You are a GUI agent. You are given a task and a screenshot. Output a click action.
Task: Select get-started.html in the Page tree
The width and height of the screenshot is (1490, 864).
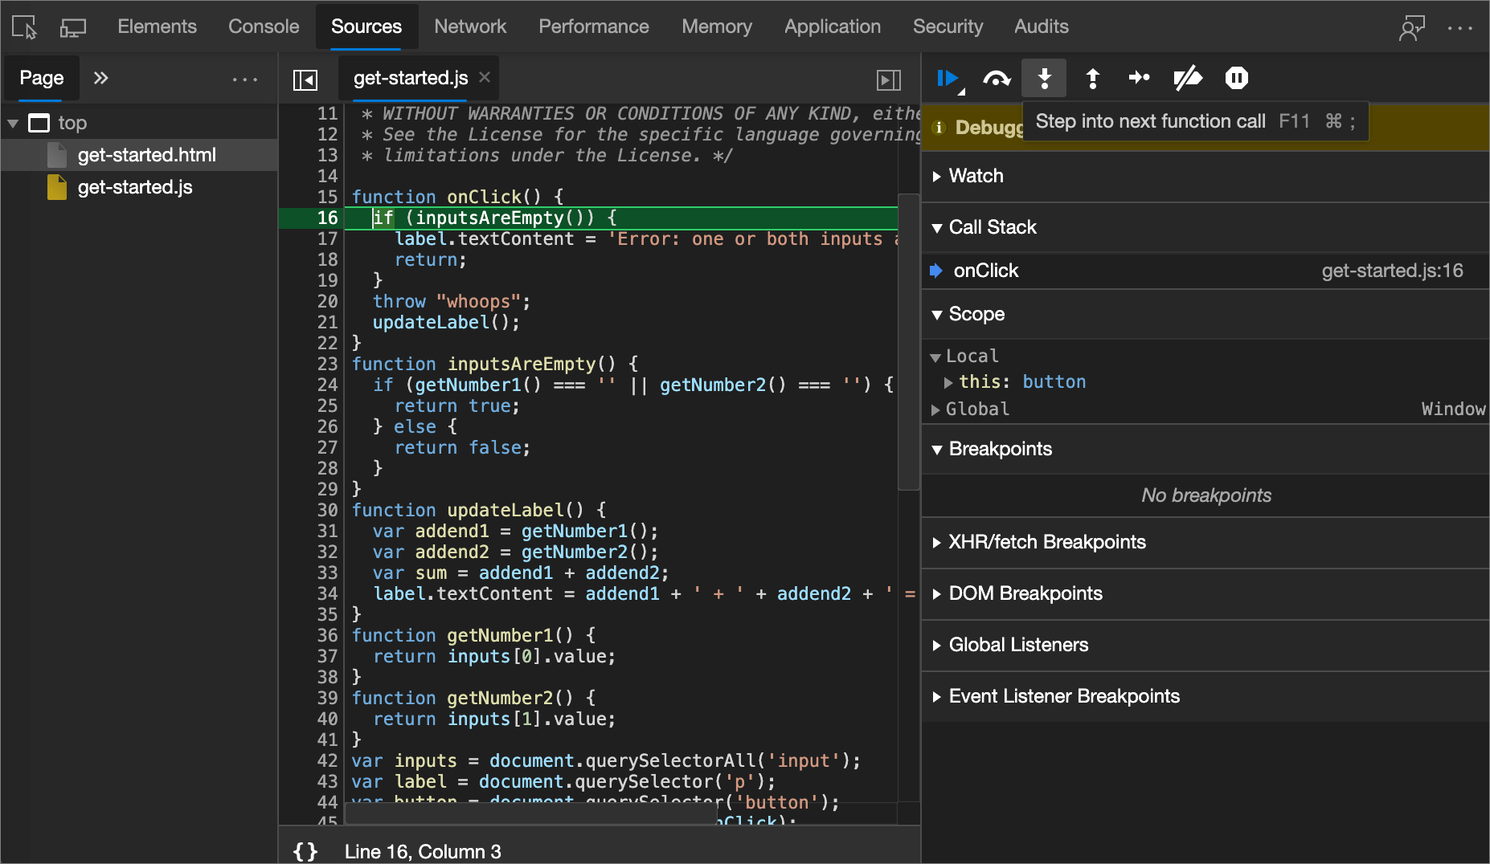tap(147, 155)
